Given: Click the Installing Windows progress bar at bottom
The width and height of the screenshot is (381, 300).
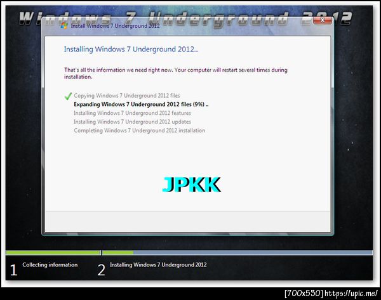Looking at the screenshot, I should pyautogui.click(x=237, y=252).
